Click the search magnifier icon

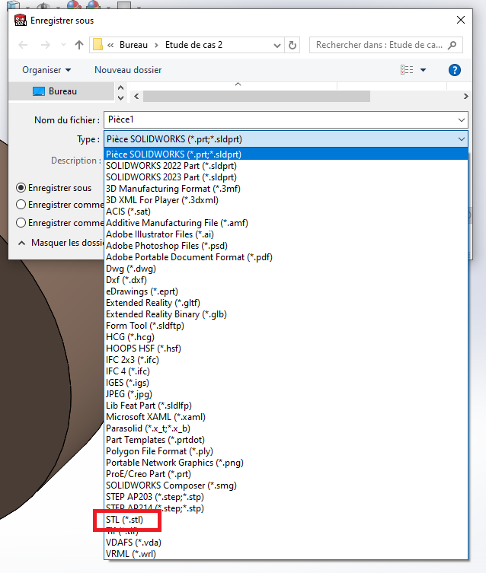[x=452, y=45]
